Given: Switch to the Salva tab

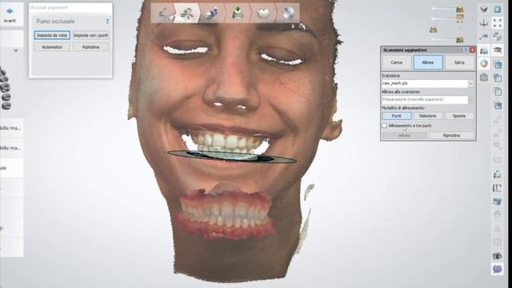Looking at the screenshot, I should point(459,62).
